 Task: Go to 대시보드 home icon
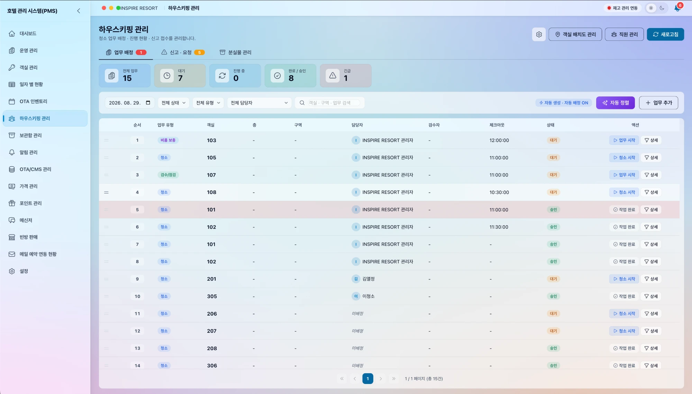pos(12,34)
